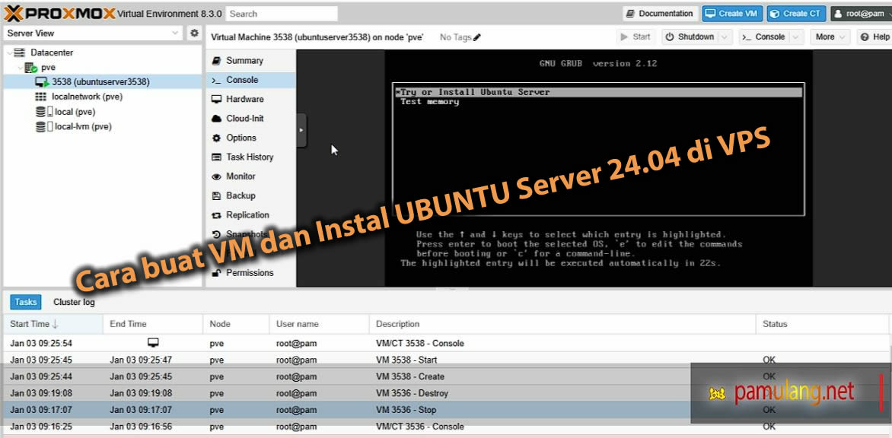Click the Monitor eye icon
This screenshot has height=438, width=892.
click(216, 176)
